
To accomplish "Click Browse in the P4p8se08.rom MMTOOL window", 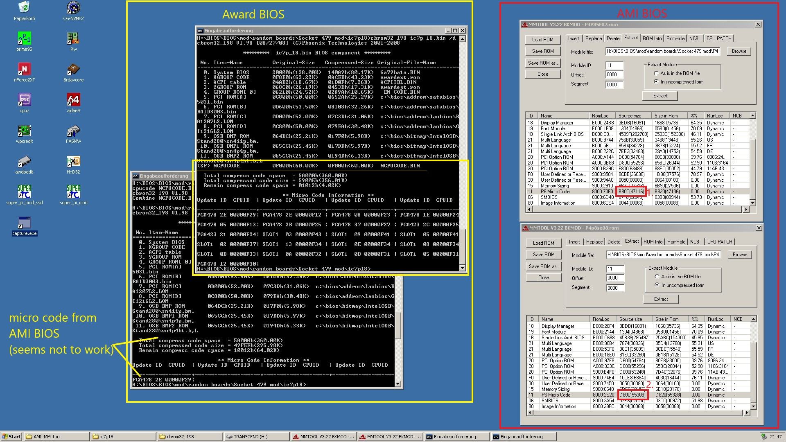I will (740, 255).
